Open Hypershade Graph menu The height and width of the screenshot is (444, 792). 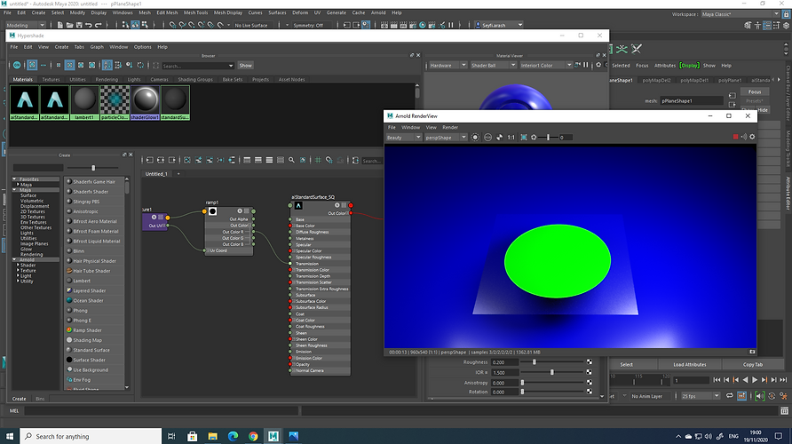pyautogui.click(x=97, y=47)
